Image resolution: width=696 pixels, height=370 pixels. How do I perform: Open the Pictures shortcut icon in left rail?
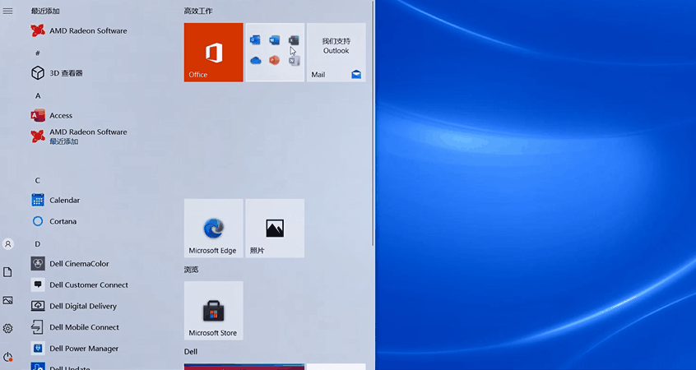[7, 300]
